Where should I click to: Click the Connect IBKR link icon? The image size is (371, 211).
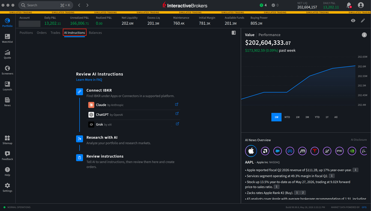click(80, 92)
